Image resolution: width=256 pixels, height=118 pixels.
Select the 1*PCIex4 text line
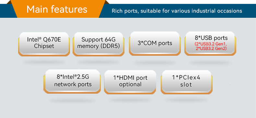click(186, 78)
